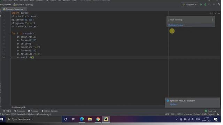Click the 14:18 caret position in status bar
Viewport: 223px width, 125px height.
167,114
